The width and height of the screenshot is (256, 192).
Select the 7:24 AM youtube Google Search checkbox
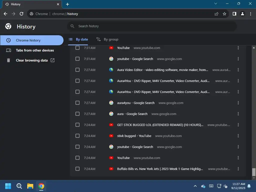pyautogui.click(x=77, y=147)
